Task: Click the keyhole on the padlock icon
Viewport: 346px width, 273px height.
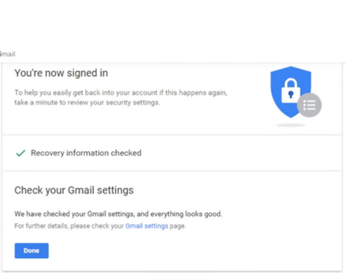Action: point(291,94)
